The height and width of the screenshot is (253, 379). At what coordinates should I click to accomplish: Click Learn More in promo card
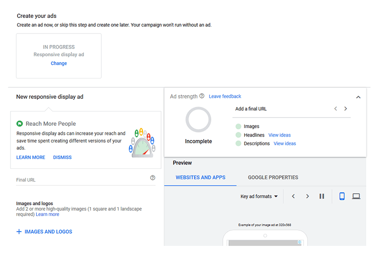point(31,157)
